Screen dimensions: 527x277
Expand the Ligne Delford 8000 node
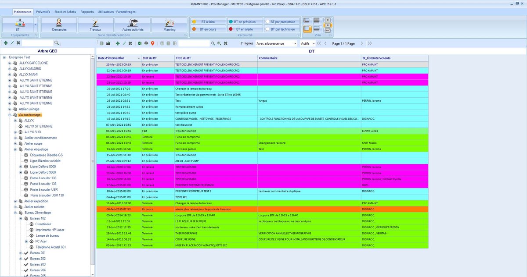tap(21, 167)
